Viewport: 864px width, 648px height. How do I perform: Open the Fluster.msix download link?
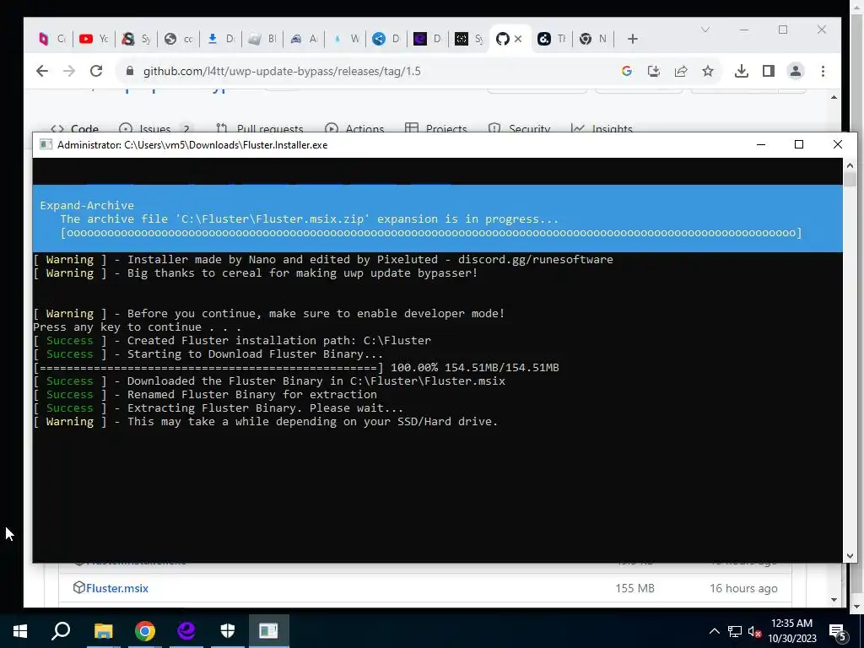click(116, 588)
